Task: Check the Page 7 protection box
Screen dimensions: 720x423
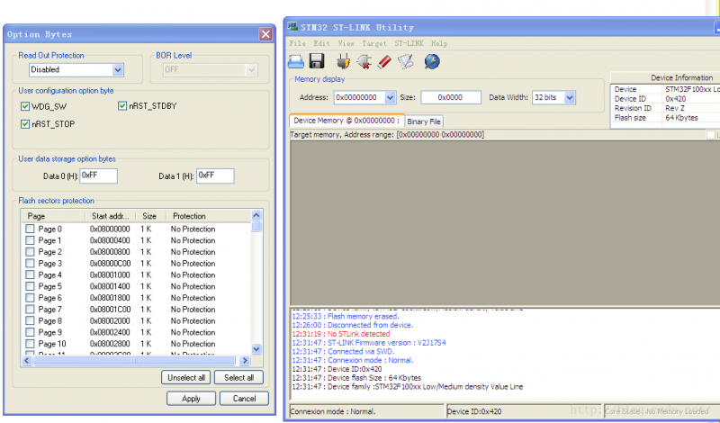Action: click(x=30, y=309)
